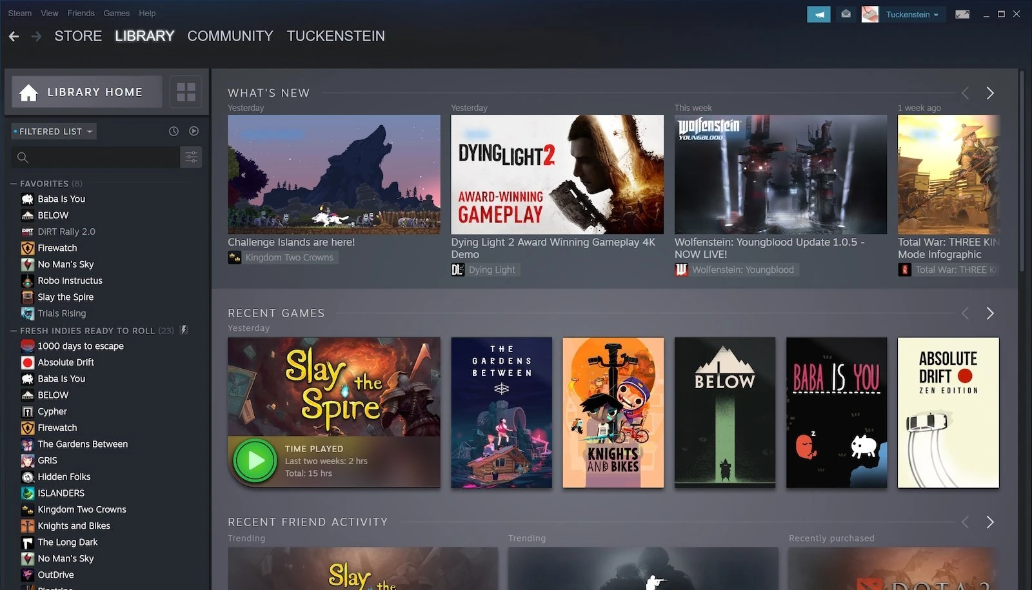Sort sidebar by recent using the clock icon
The height and width of the screenshot is (590, 1032).
click(173, 131)
